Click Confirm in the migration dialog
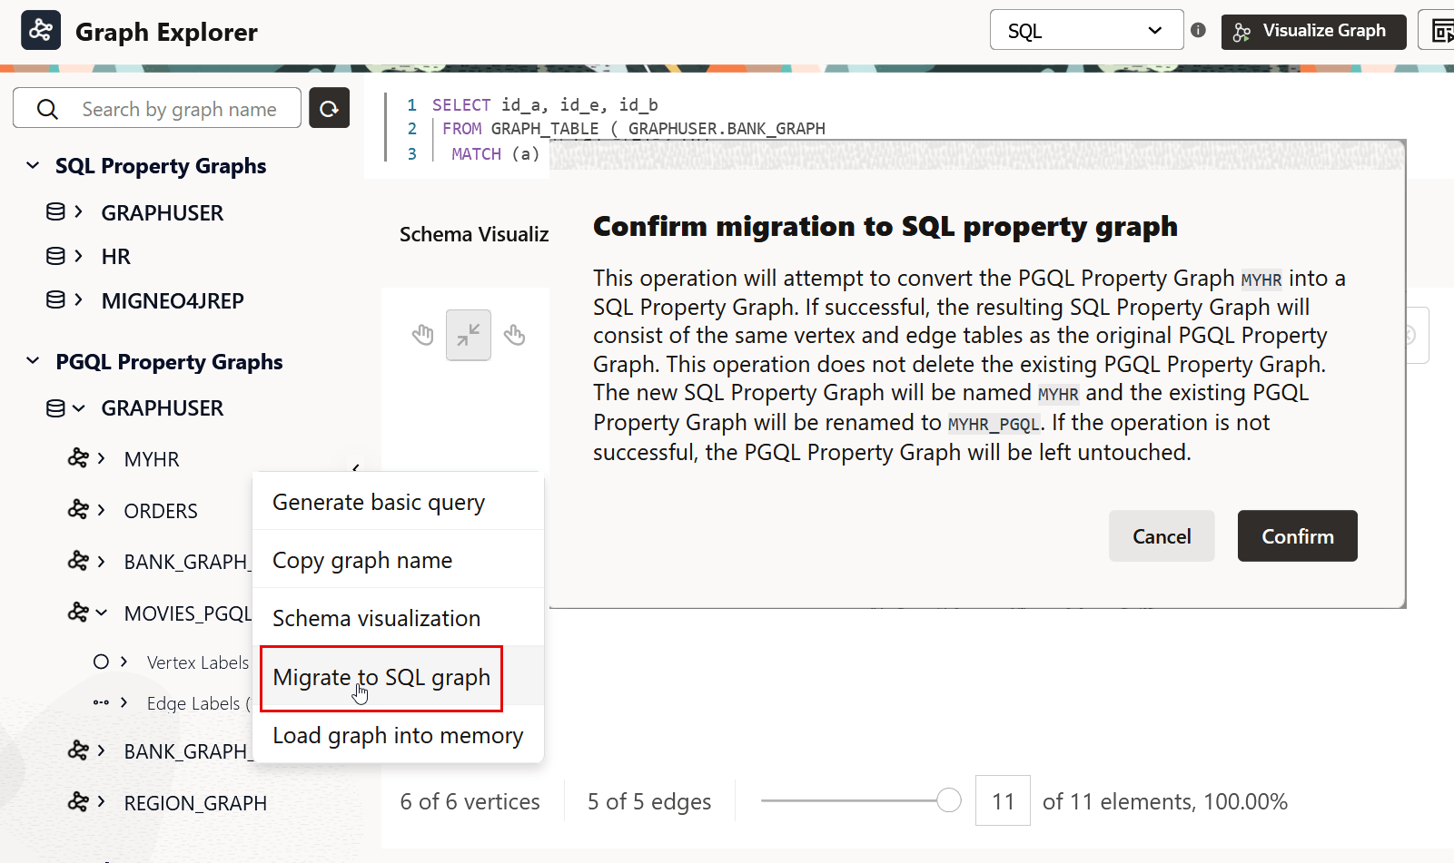This screenshot has width=1454, height=863. click(x=1297, y=536)
